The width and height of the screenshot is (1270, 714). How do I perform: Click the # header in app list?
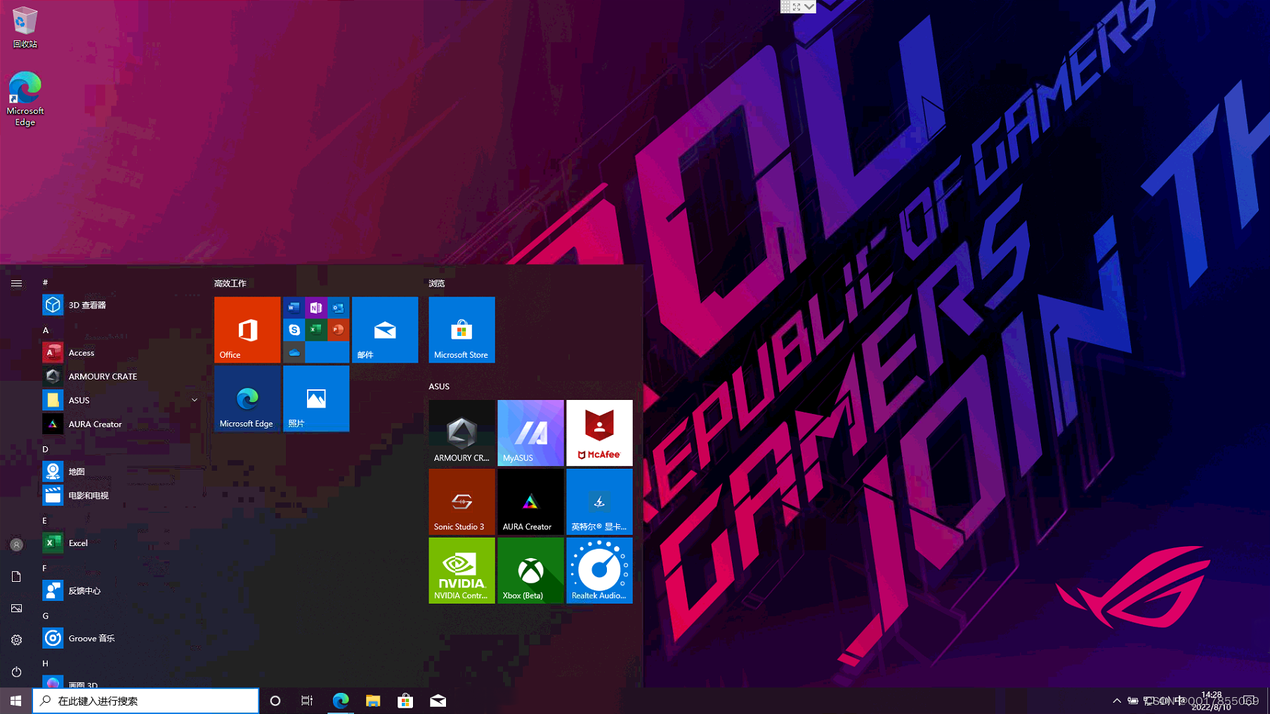pos(46,283)
